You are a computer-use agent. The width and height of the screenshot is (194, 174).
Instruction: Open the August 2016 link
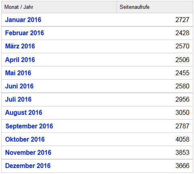coord(23,113)
